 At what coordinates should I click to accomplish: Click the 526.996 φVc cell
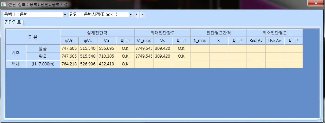tap(88, 64)
